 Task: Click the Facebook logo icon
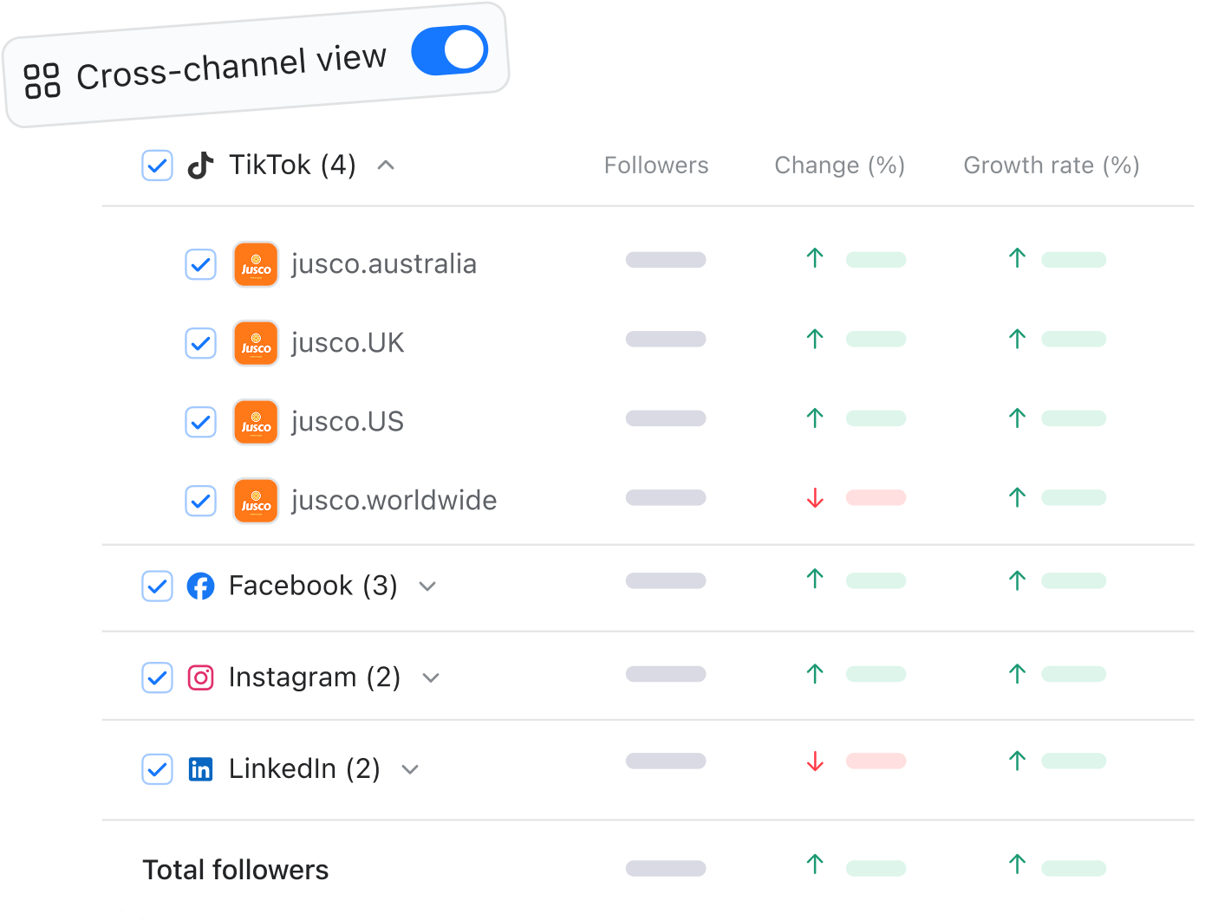[x=201, y=586]
